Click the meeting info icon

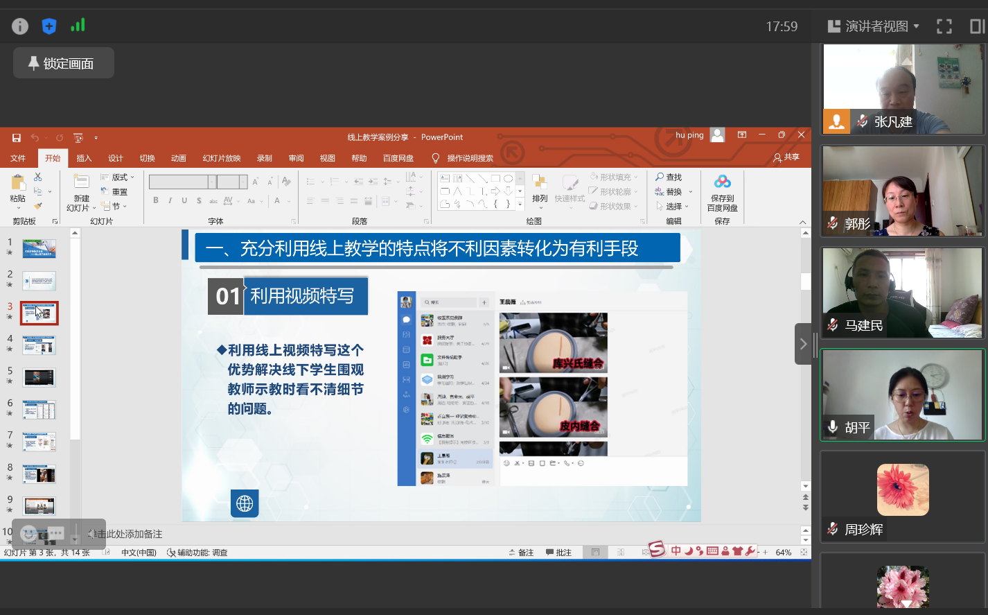(20, 26)
